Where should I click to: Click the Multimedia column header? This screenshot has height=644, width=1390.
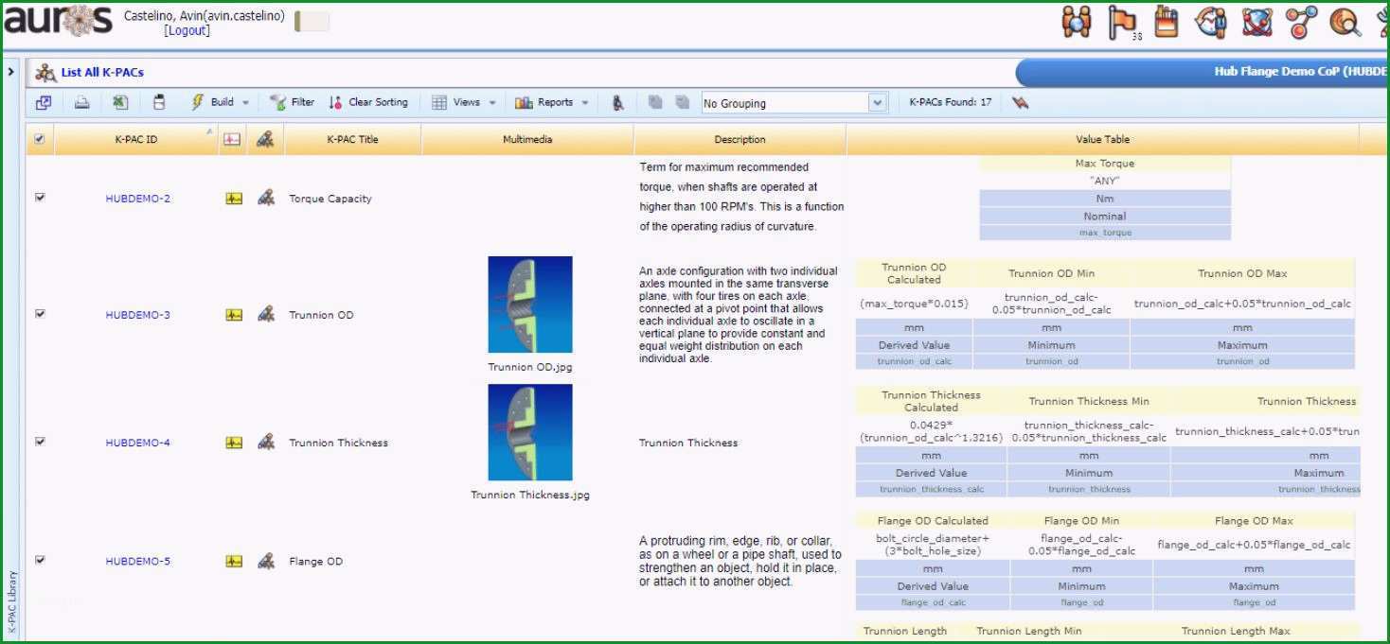click(x=527, y=139)
